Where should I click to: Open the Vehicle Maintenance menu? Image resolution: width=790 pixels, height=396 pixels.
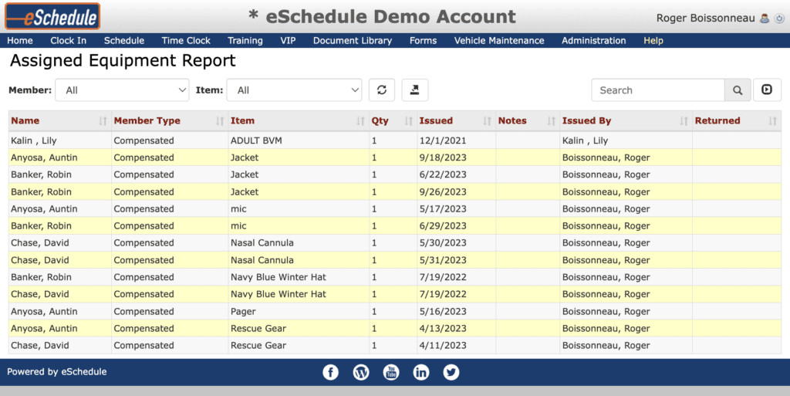pyautogui.click(x=499, y=40)
